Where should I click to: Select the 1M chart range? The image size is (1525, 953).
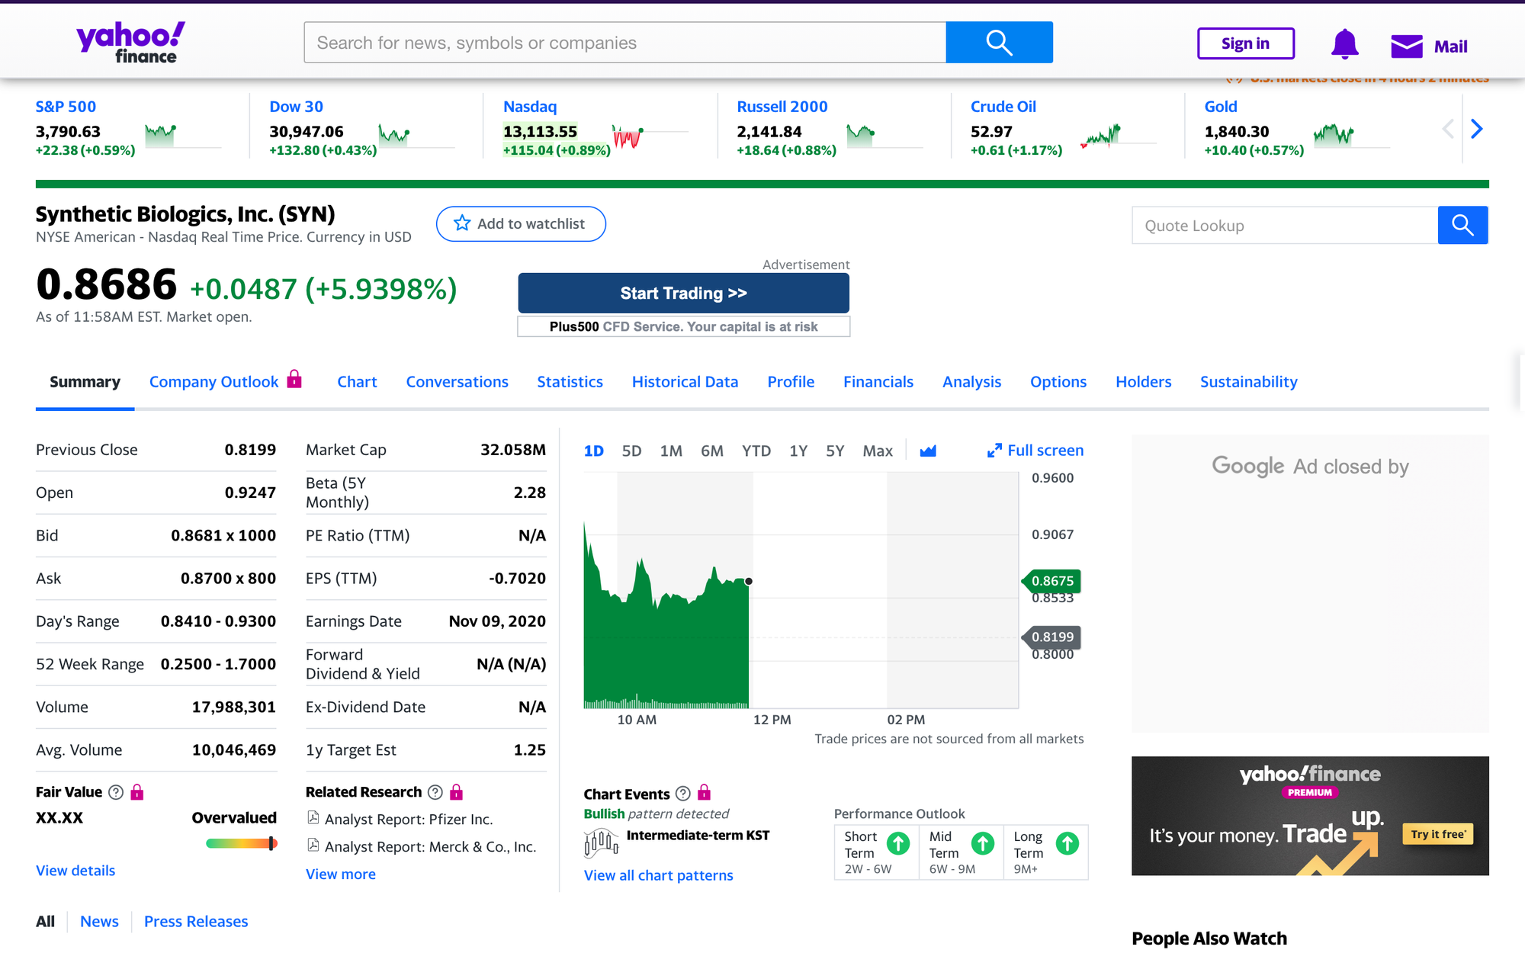(x=671, y=451)
